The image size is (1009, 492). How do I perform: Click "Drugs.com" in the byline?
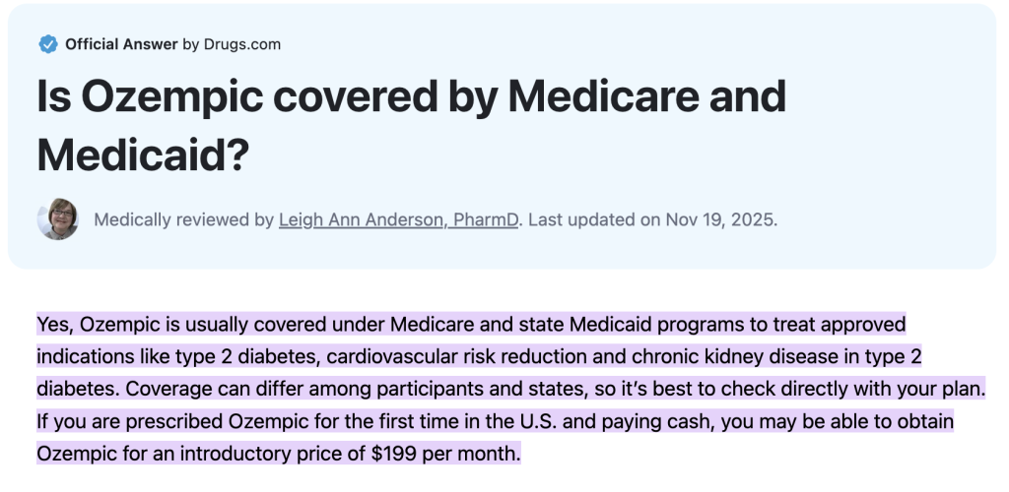[x=245, y=44]
